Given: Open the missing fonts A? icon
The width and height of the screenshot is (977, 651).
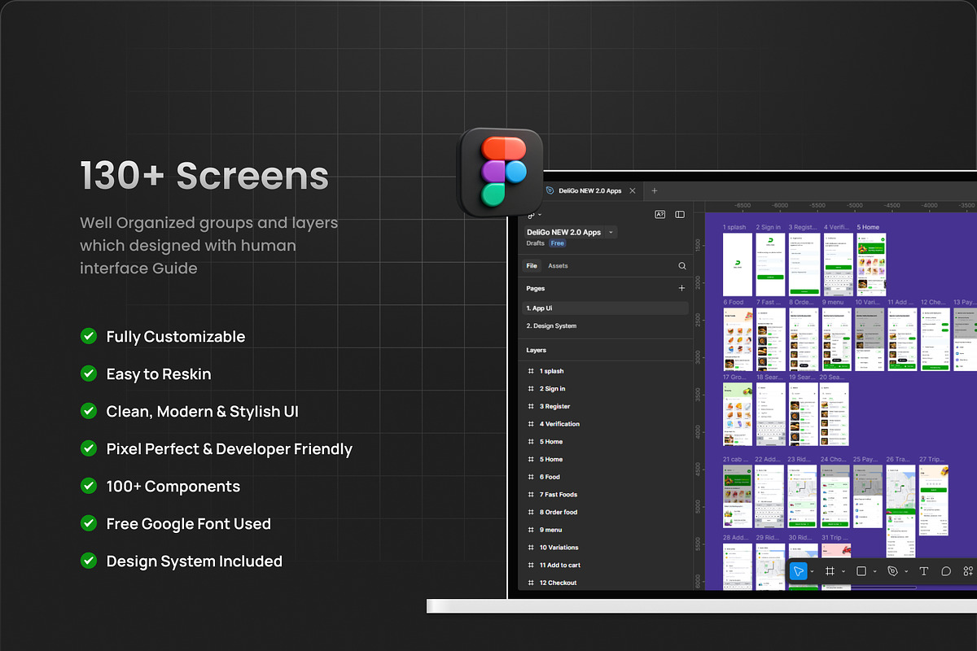Looking at the screenshot, I should [660, 215].
